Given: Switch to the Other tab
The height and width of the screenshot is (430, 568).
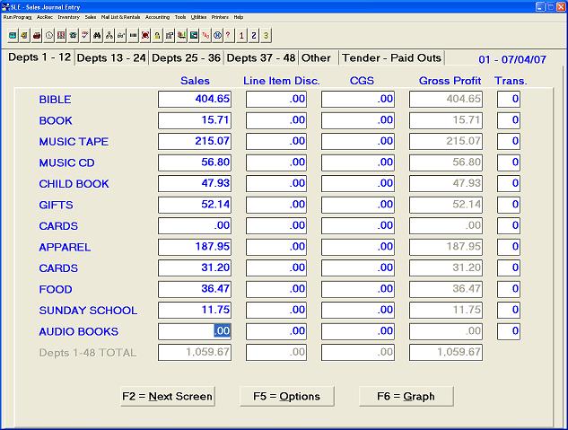Looking at the screenshot, I should pyautogui.click(x=317, y=58).
